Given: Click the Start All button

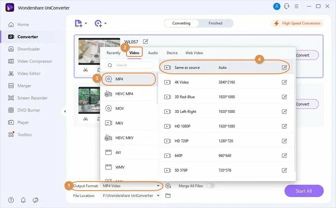Looking at the screenshot, I should [304, 191].
